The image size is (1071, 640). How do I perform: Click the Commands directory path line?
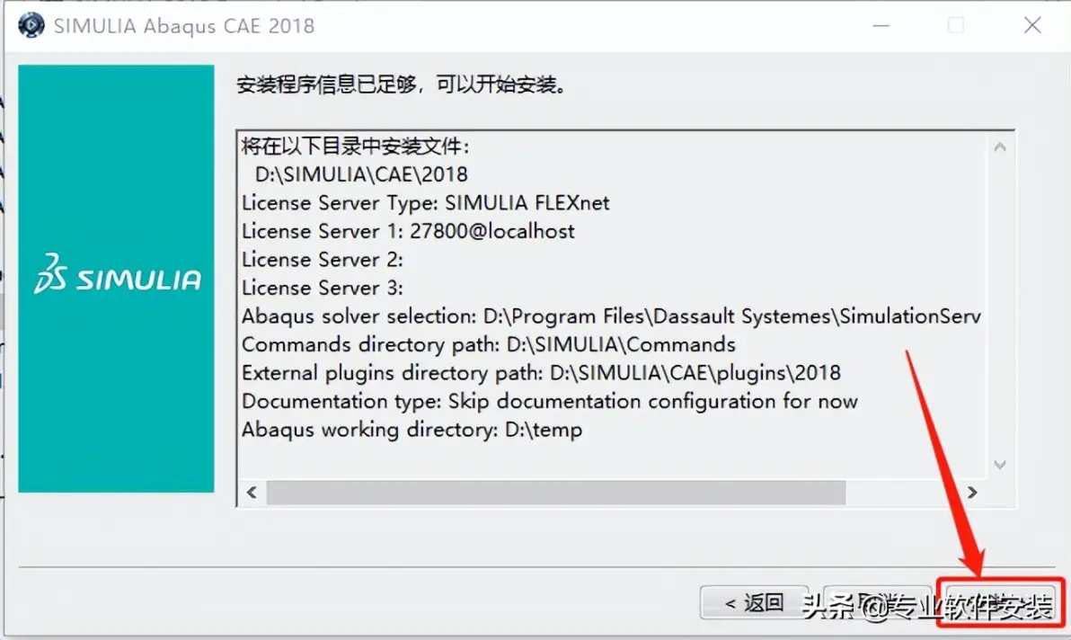tap(489, 344)
